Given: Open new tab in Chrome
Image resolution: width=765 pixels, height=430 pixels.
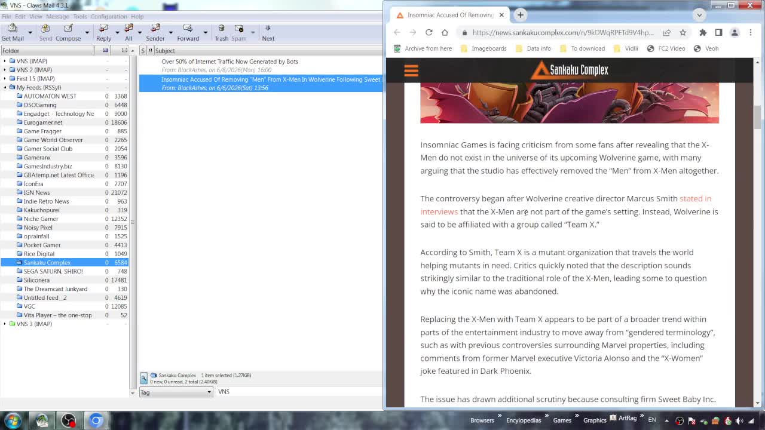Looking at the screenshot, I should click(520, 15).
